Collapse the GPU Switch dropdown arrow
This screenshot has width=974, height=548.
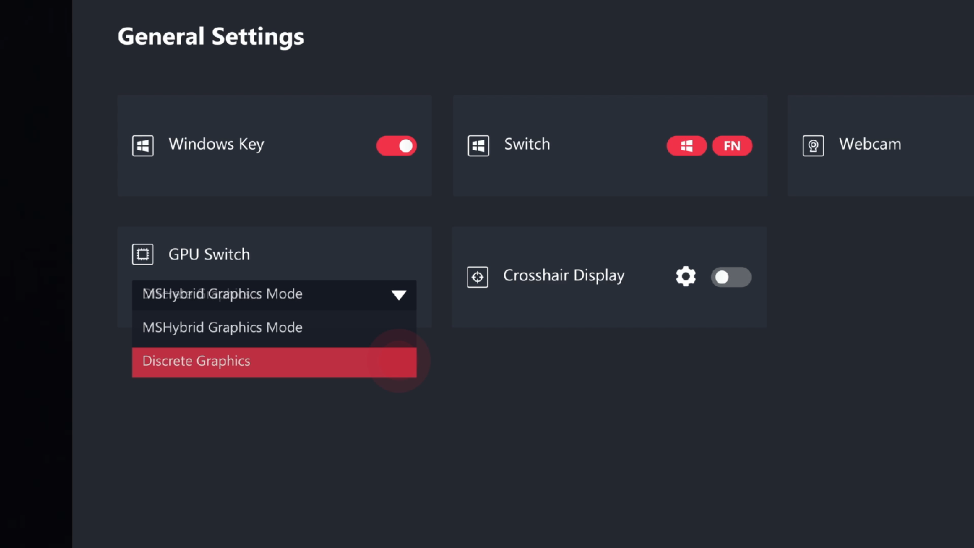398,295
